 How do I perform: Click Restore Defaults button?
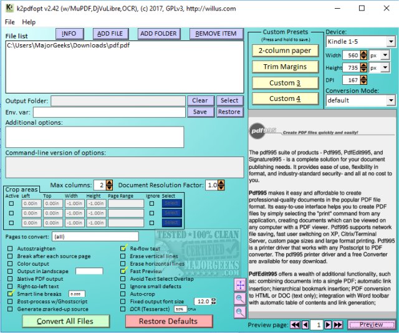[169, 321]
